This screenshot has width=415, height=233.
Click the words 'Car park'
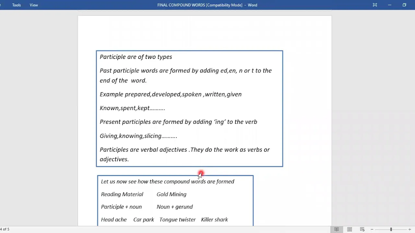pos(144,219)
